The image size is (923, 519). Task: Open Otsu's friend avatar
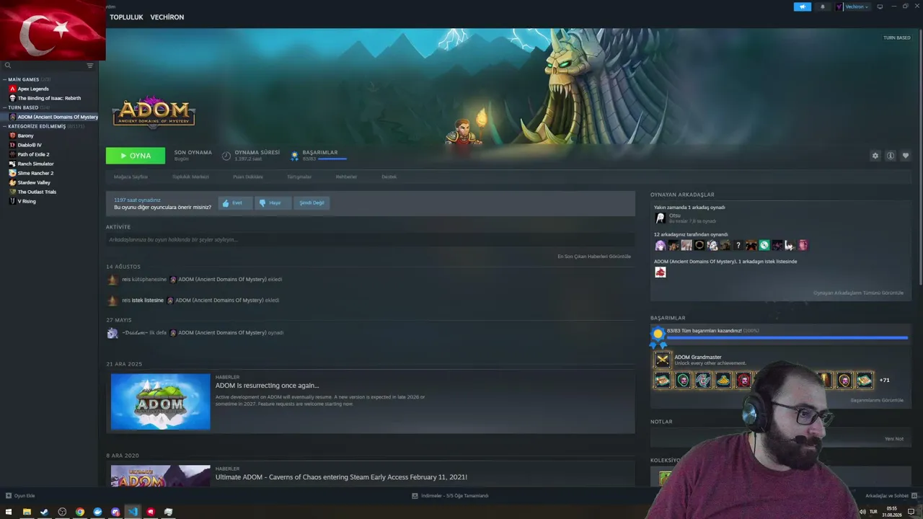pos(660,218)
